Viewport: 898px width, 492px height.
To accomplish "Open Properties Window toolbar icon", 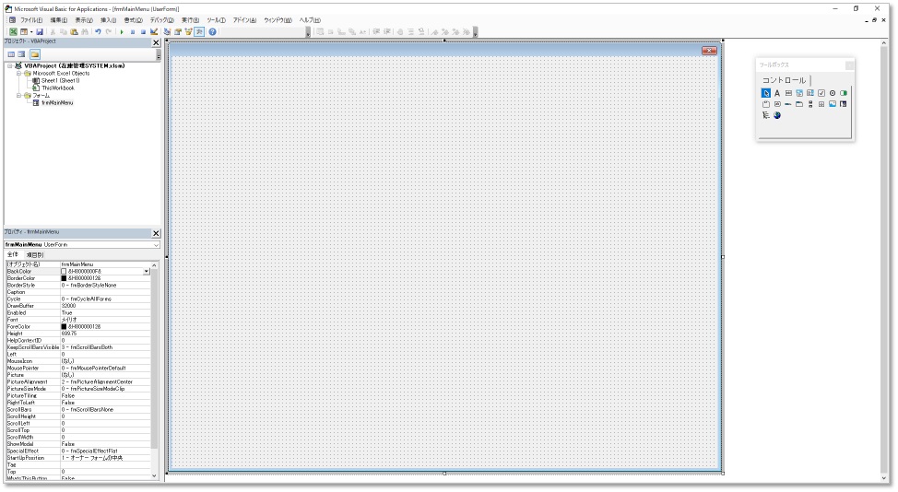I will (178, 32).
